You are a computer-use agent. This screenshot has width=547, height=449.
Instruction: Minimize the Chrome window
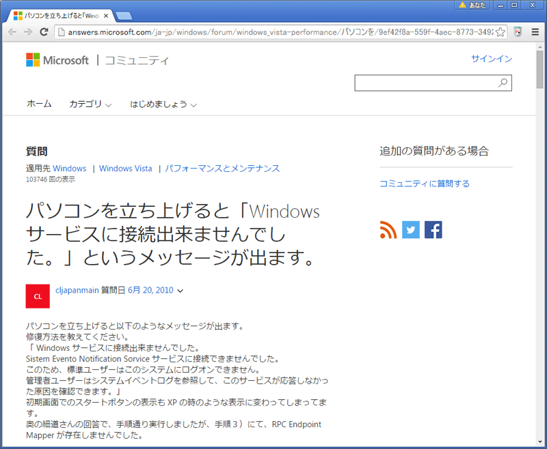click(501, 5)
